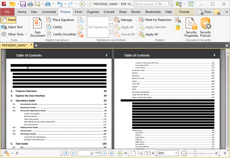Click the Manage signatures icon
This screenshot has height=158, width=230.
click(117, 20)
